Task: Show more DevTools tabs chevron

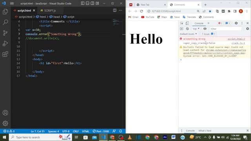Action: point(208,23)
